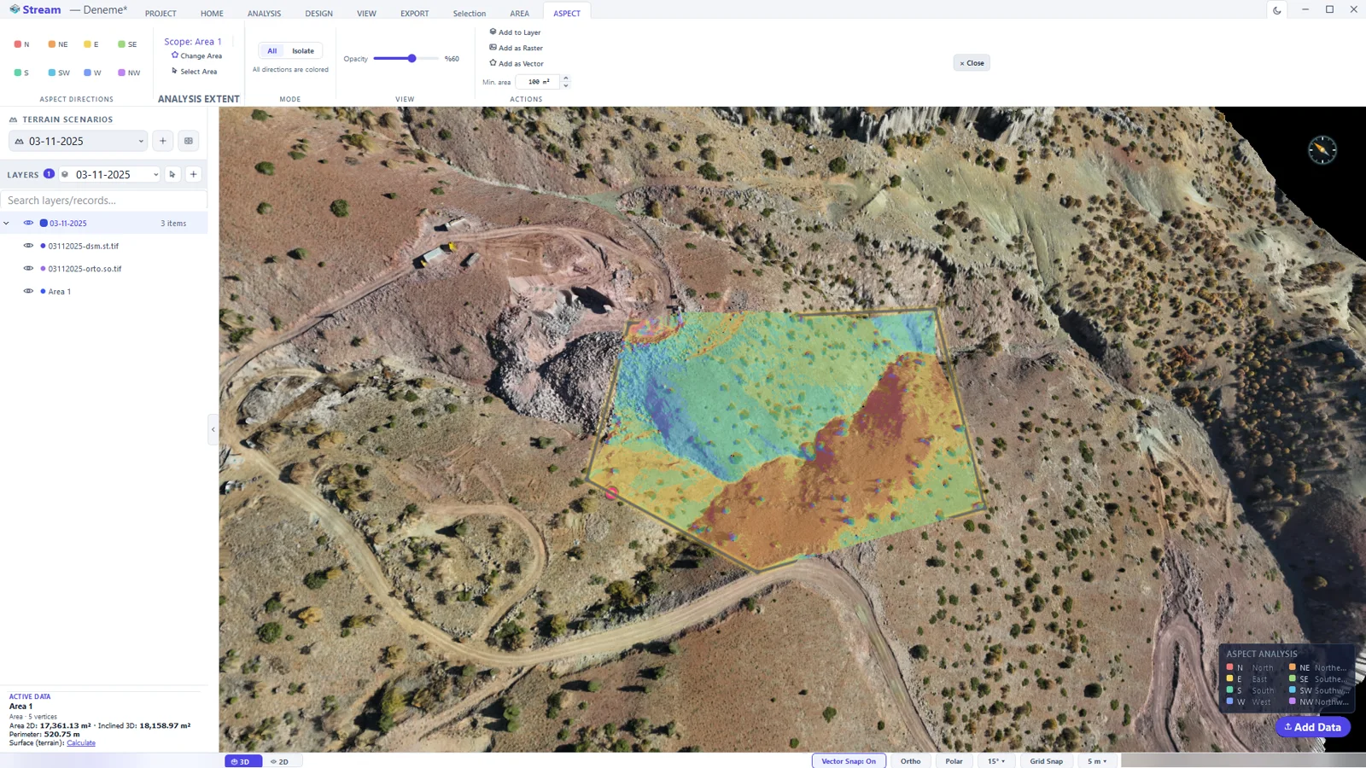Switch to 2D view mode
Viewport: 1366px width, 768px height.
(x=280, y=761)
